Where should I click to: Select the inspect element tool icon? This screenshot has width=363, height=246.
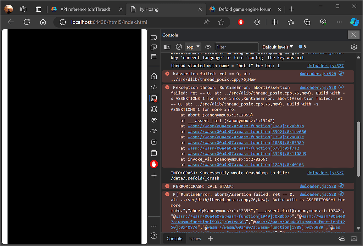(x=154, y=38)
